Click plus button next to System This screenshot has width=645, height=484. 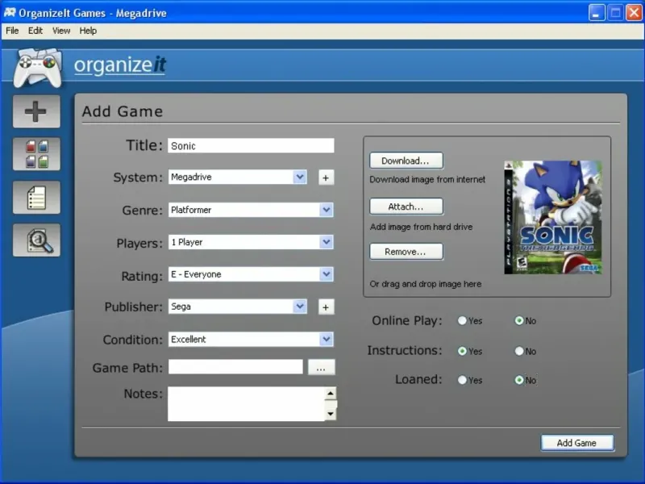[326, 177]
